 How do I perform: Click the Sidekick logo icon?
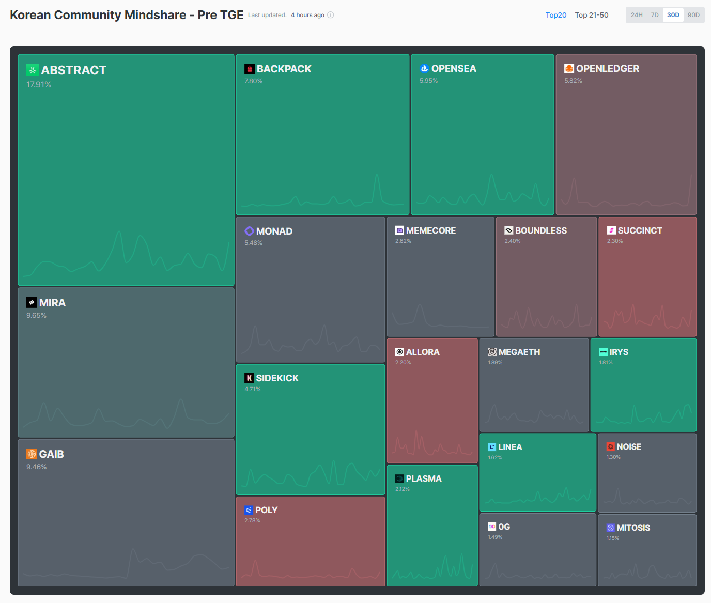point(249,378)
